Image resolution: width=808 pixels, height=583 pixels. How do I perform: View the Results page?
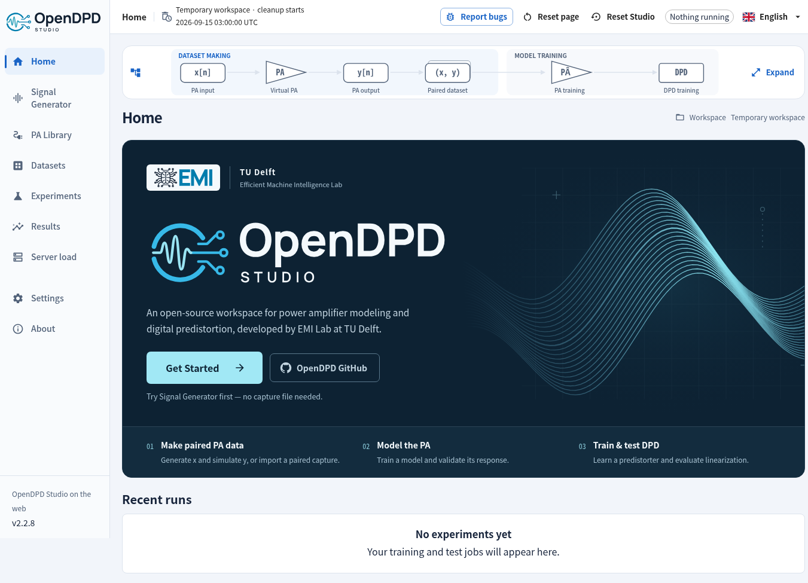pyautogui.click(x=54, y=227)
